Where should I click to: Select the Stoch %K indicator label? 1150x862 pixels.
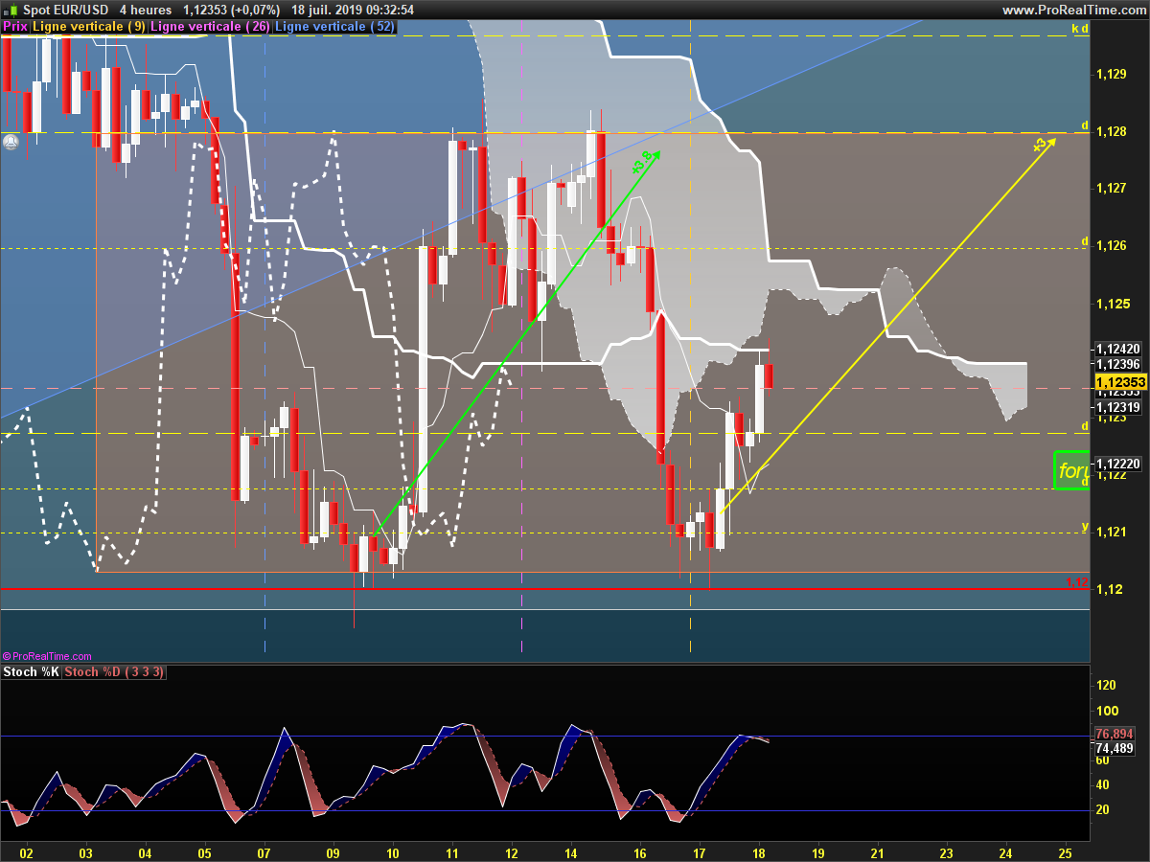tap(32, 672)
